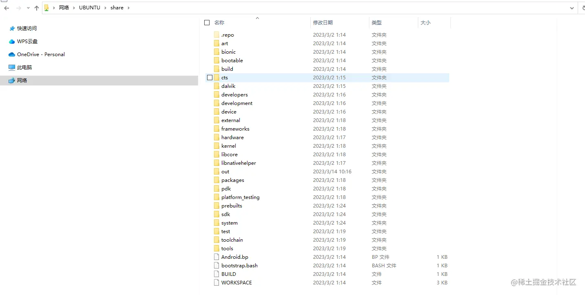The image size is (585, 295).
Task: Click the 此电脑 computer icon
Action: tap(12, 68)
